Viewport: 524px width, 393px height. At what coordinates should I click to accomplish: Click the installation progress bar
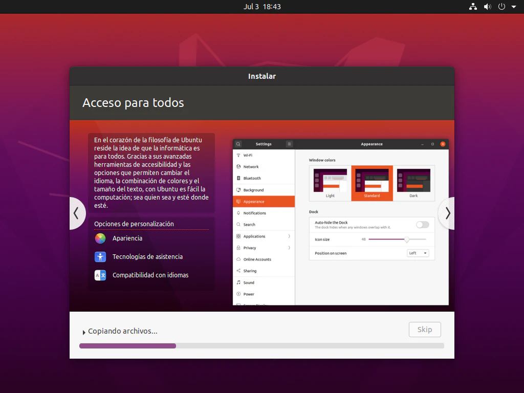coord(261,346)
